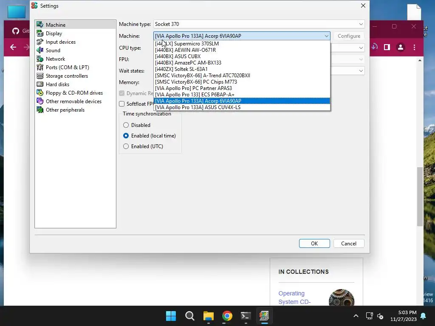Select Enabled (local time) radio button
This screenshot has height=326, width=435.
pyautogui.click(x=126, y=135)
